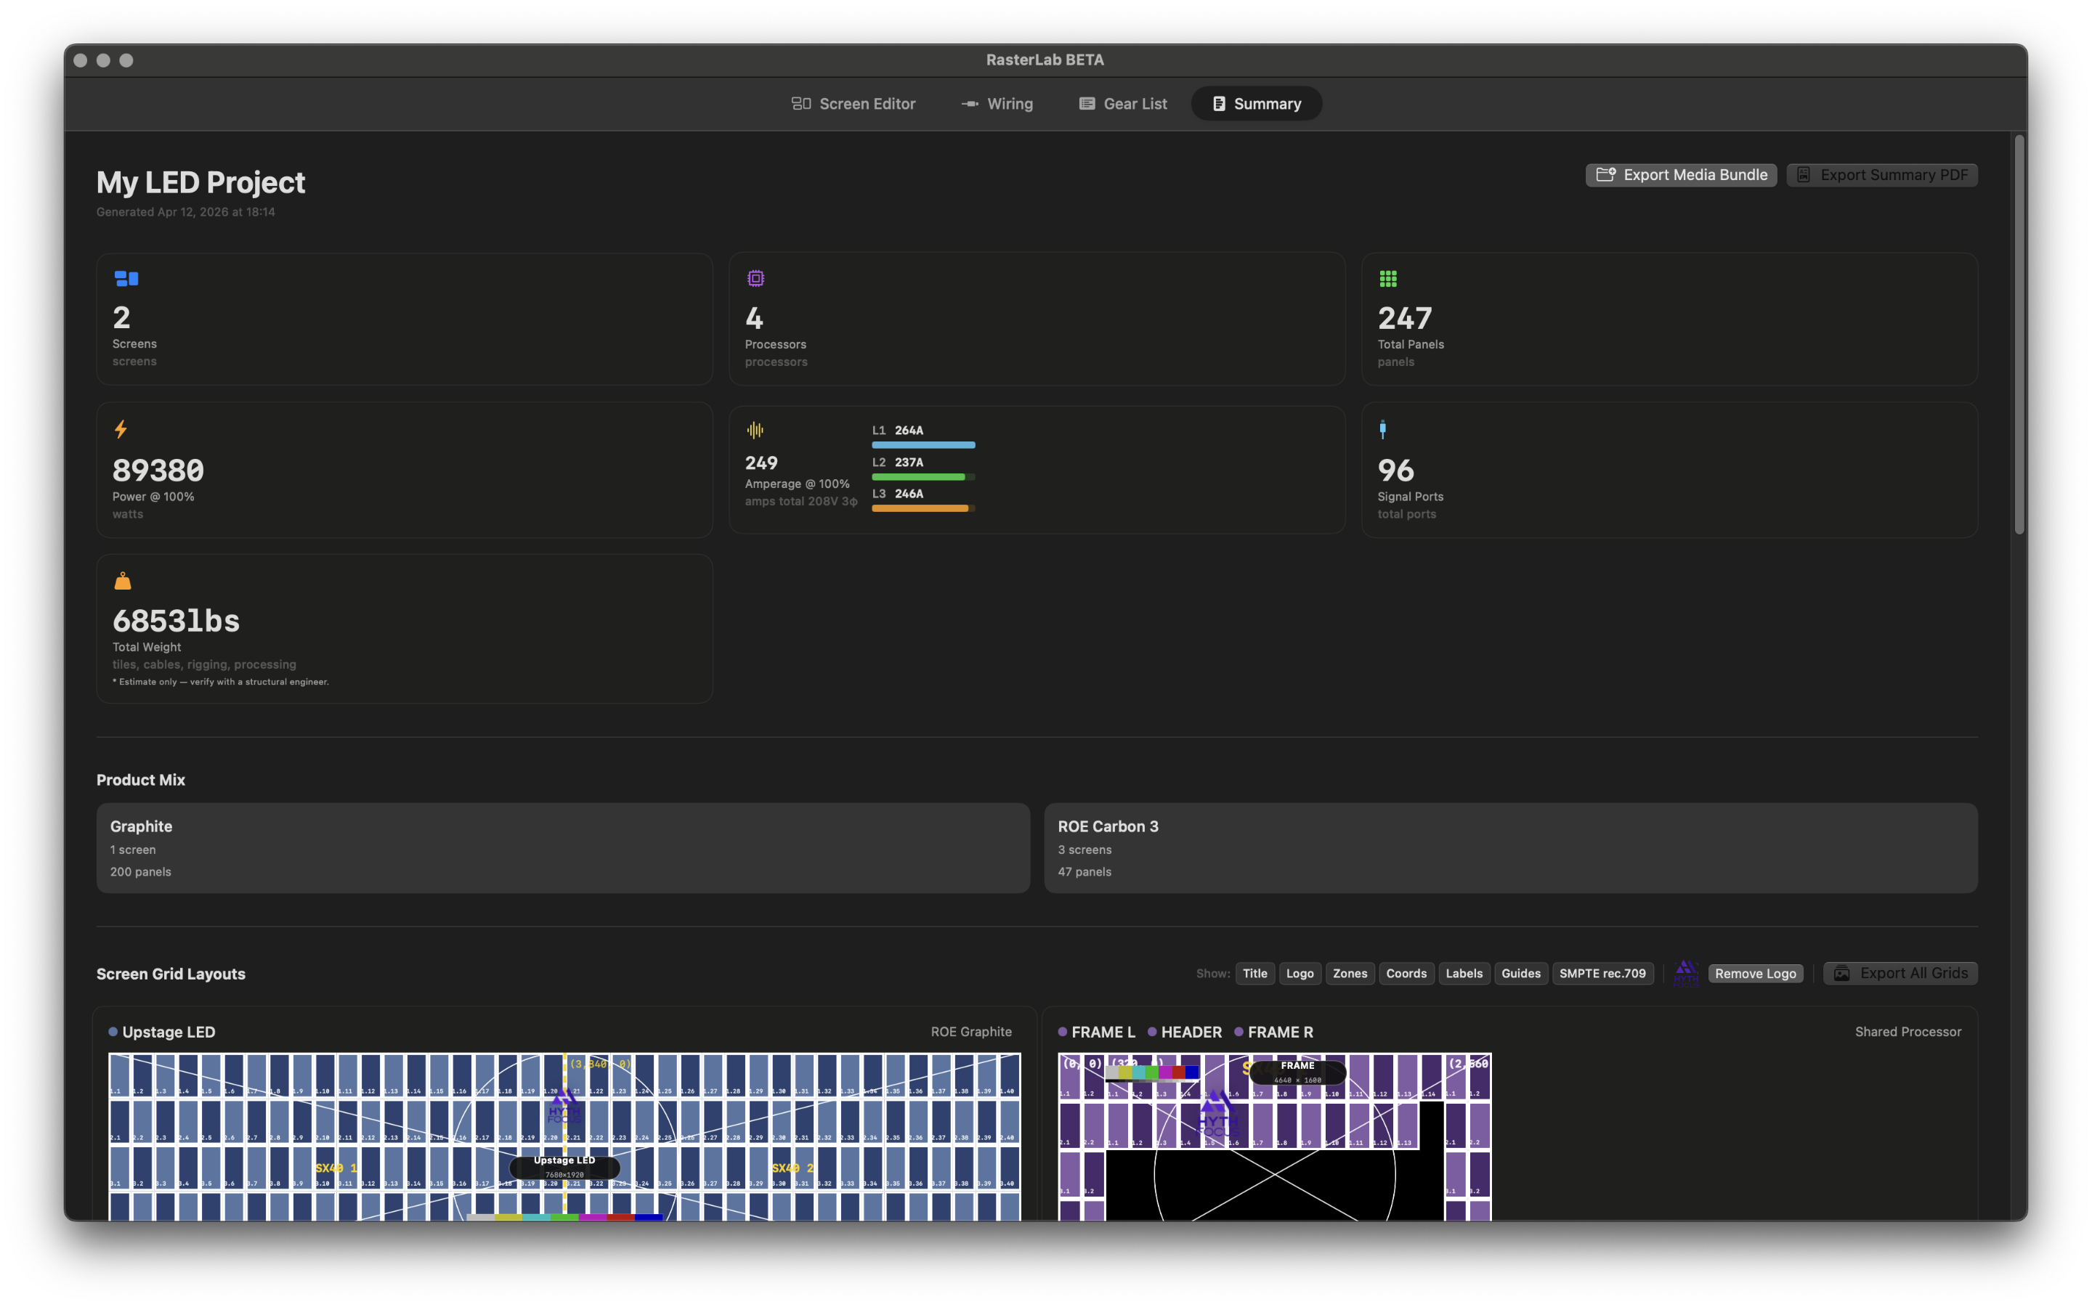Click the Signal Ports connector icon
Viewport: 2092px width, 1307px height.
(x=1382, y=430)
